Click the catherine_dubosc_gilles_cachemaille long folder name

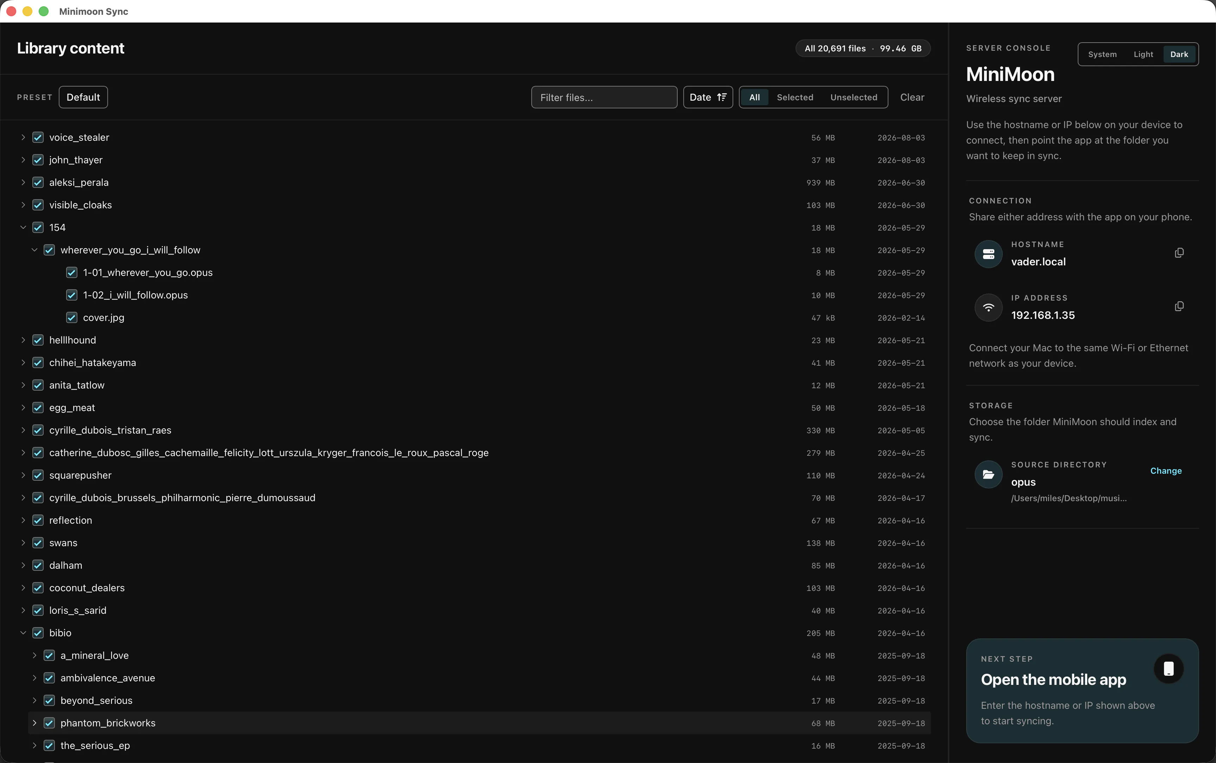(269, 453)
